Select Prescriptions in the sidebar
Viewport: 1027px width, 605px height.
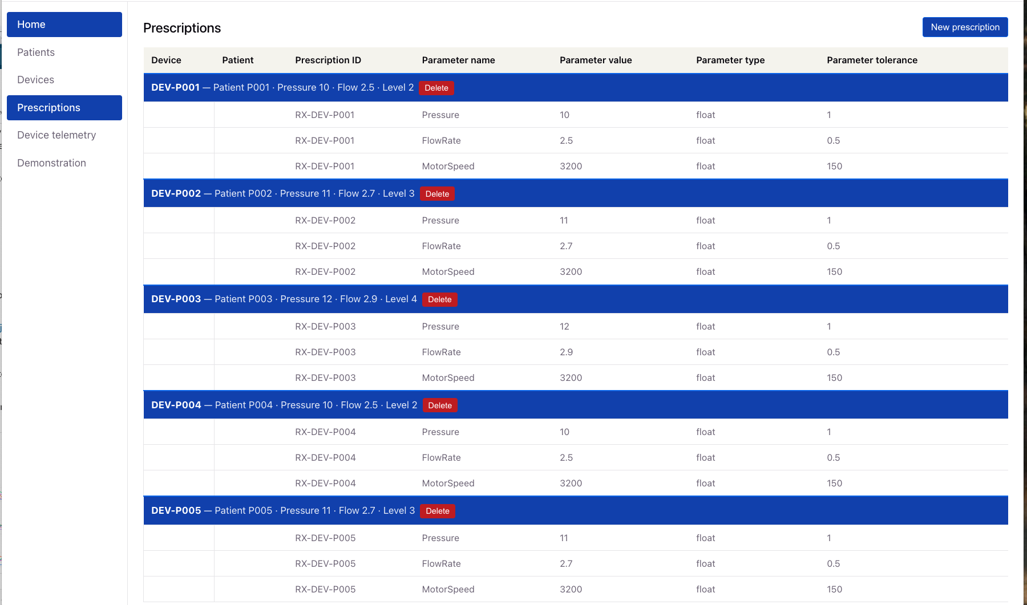[x=64, y=108]
